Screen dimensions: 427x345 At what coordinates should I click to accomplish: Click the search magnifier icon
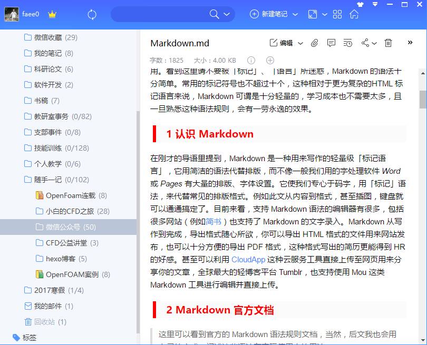215,14
